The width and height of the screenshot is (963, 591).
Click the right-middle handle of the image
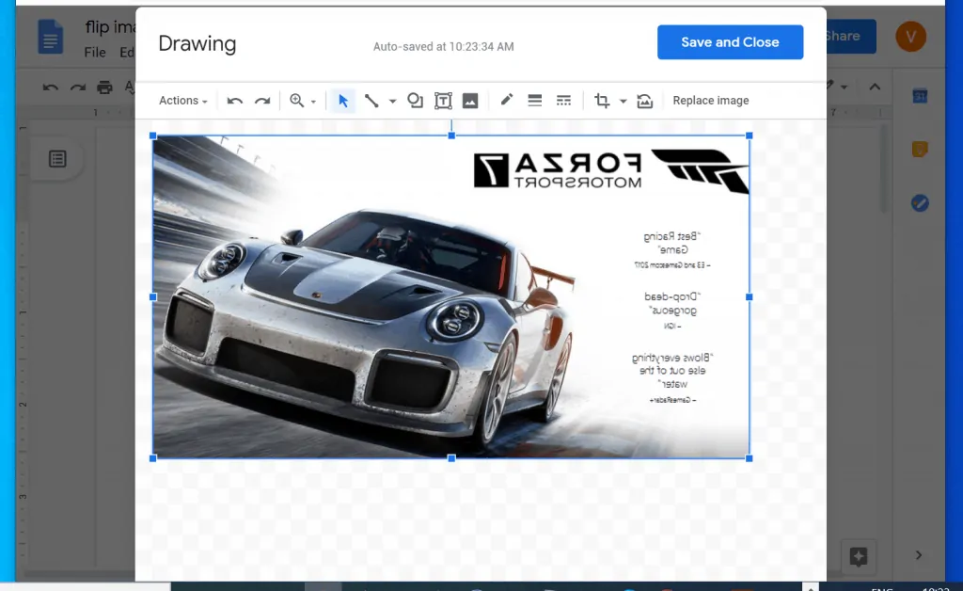pos(749,296)
